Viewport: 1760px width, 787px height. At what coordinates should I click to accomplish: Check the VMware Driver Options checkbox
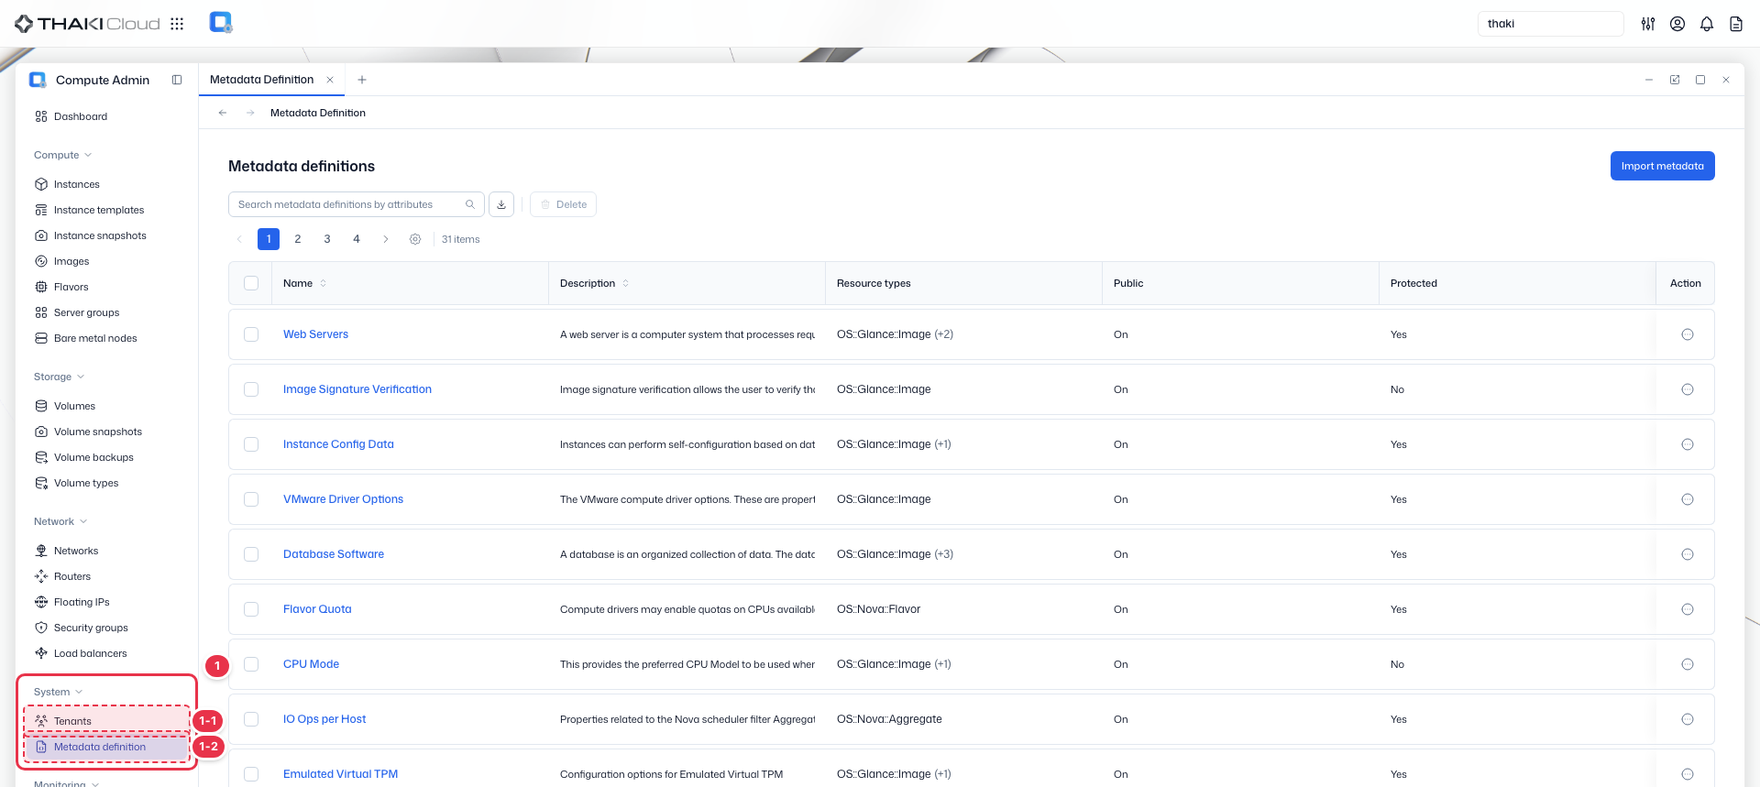point(251,499)
